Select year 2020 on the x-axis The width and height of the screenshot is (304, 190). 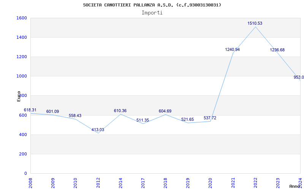tap(211, 182)
